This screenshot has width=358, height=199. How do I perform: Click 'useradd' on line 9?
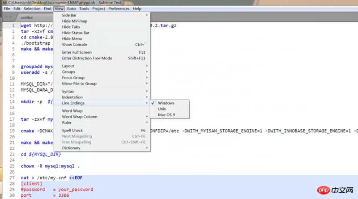[x=30, y=72]
